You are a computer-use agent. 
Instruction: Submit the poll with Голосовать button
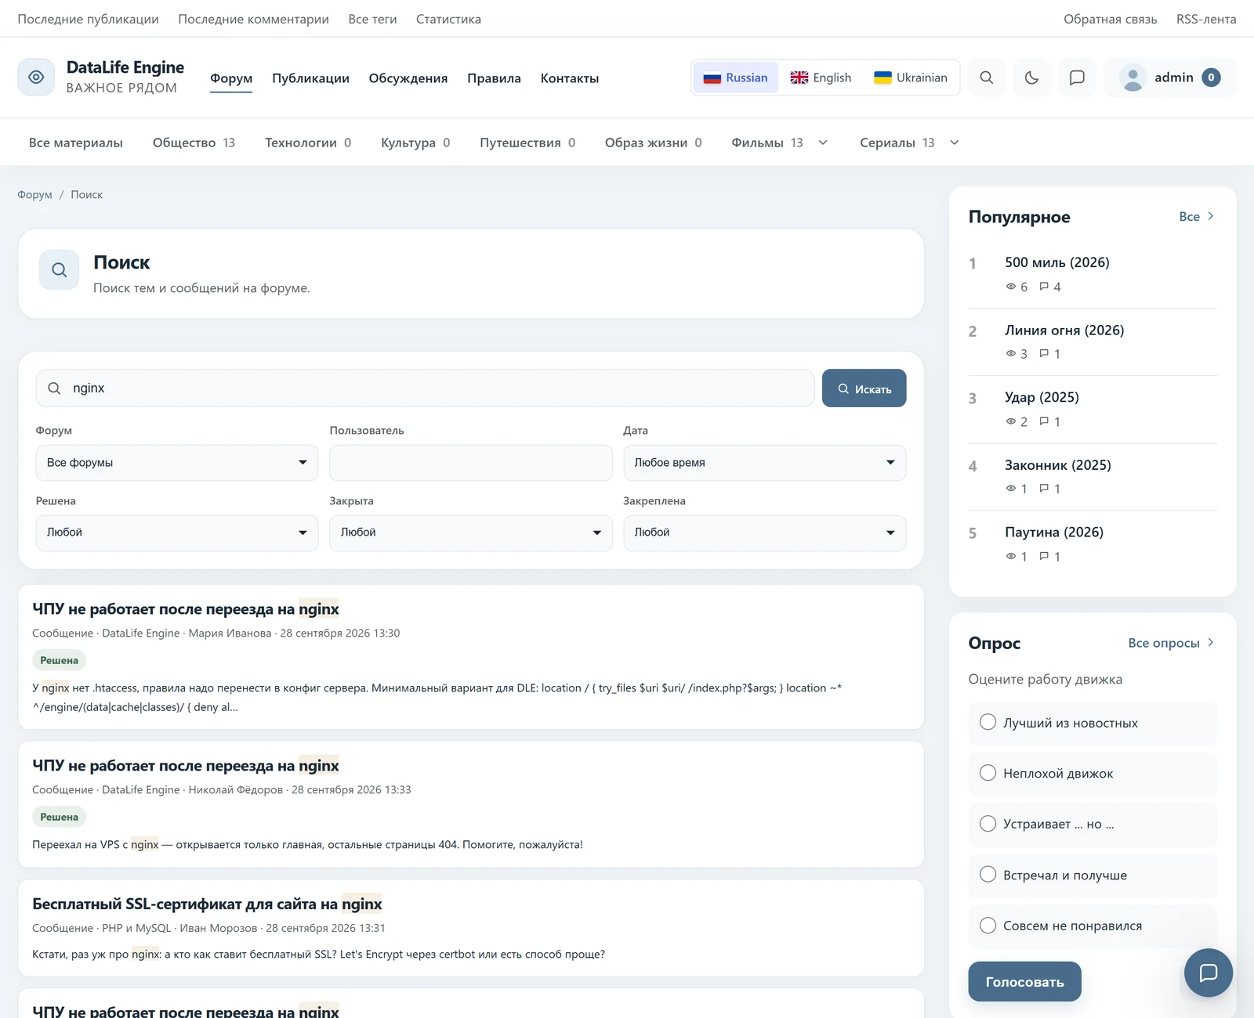pos(1024,981)
